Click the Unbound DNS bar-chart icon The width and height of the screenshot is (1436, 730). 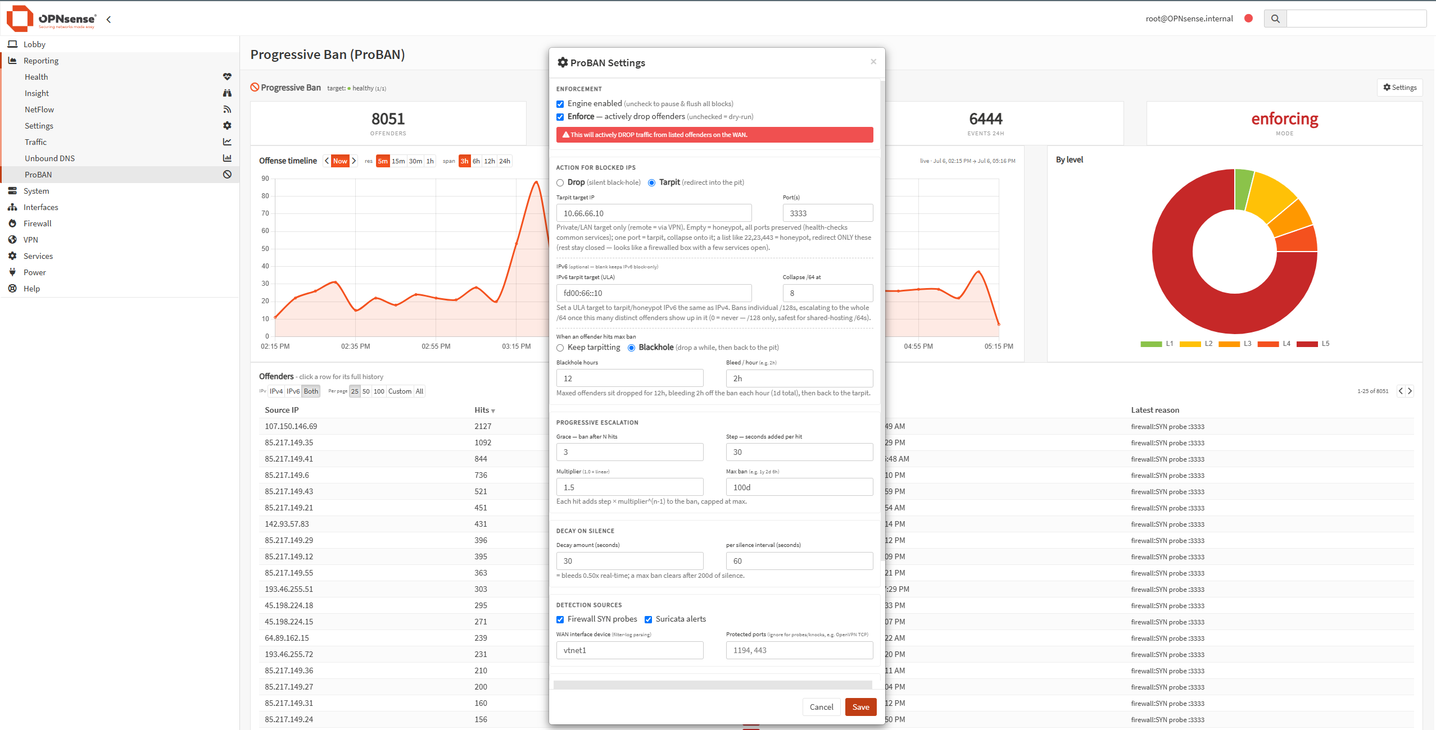[227, 158]
